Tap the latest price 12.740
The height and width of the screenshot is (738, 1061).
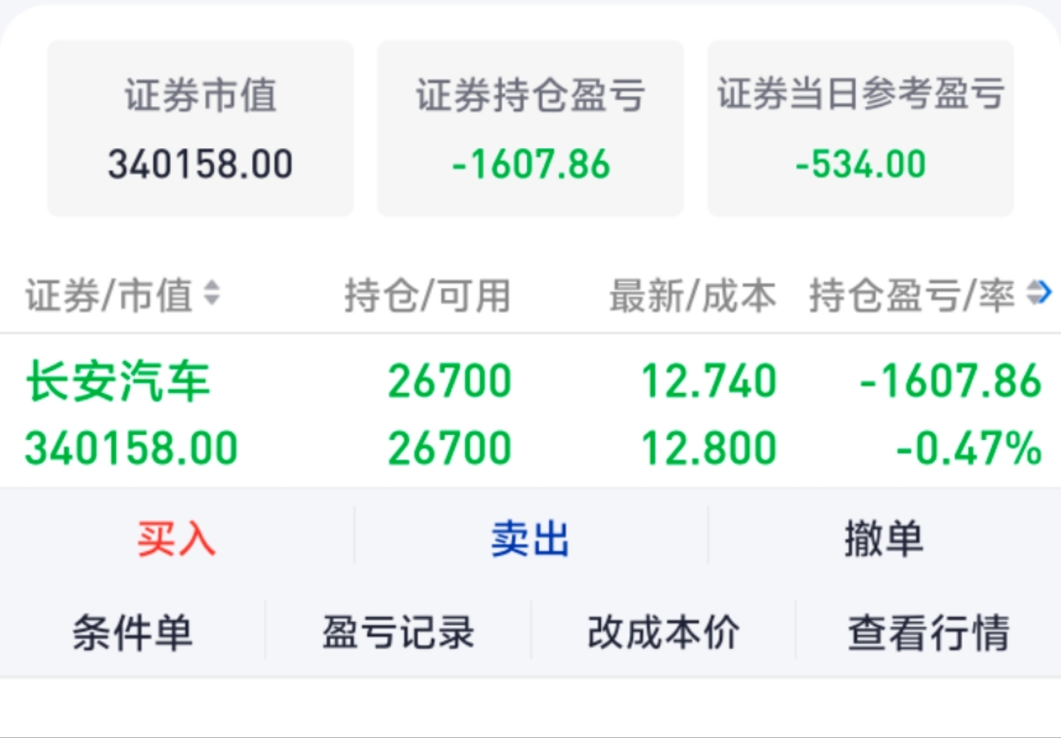709,381
